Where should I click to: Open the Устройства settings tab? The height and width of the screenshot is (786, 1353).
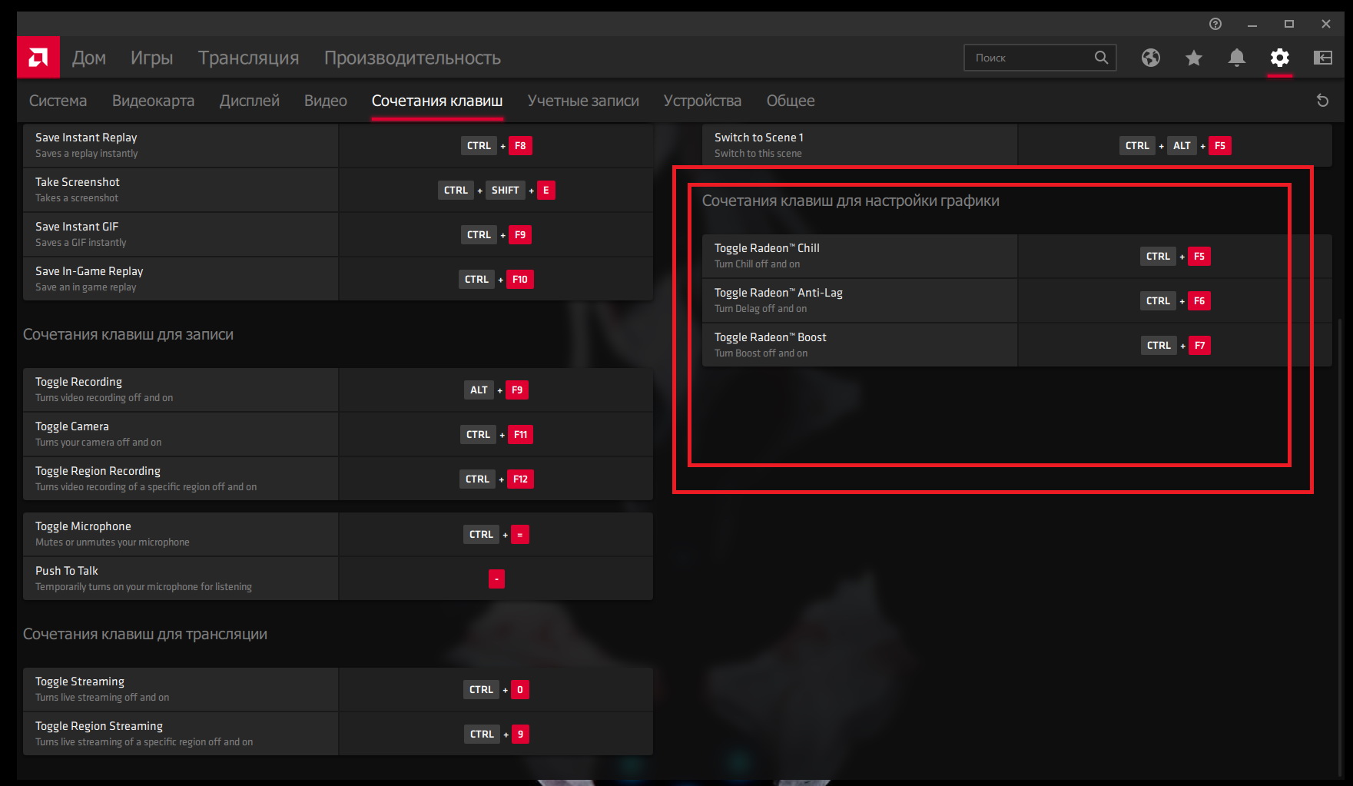(x=703, y=101)
